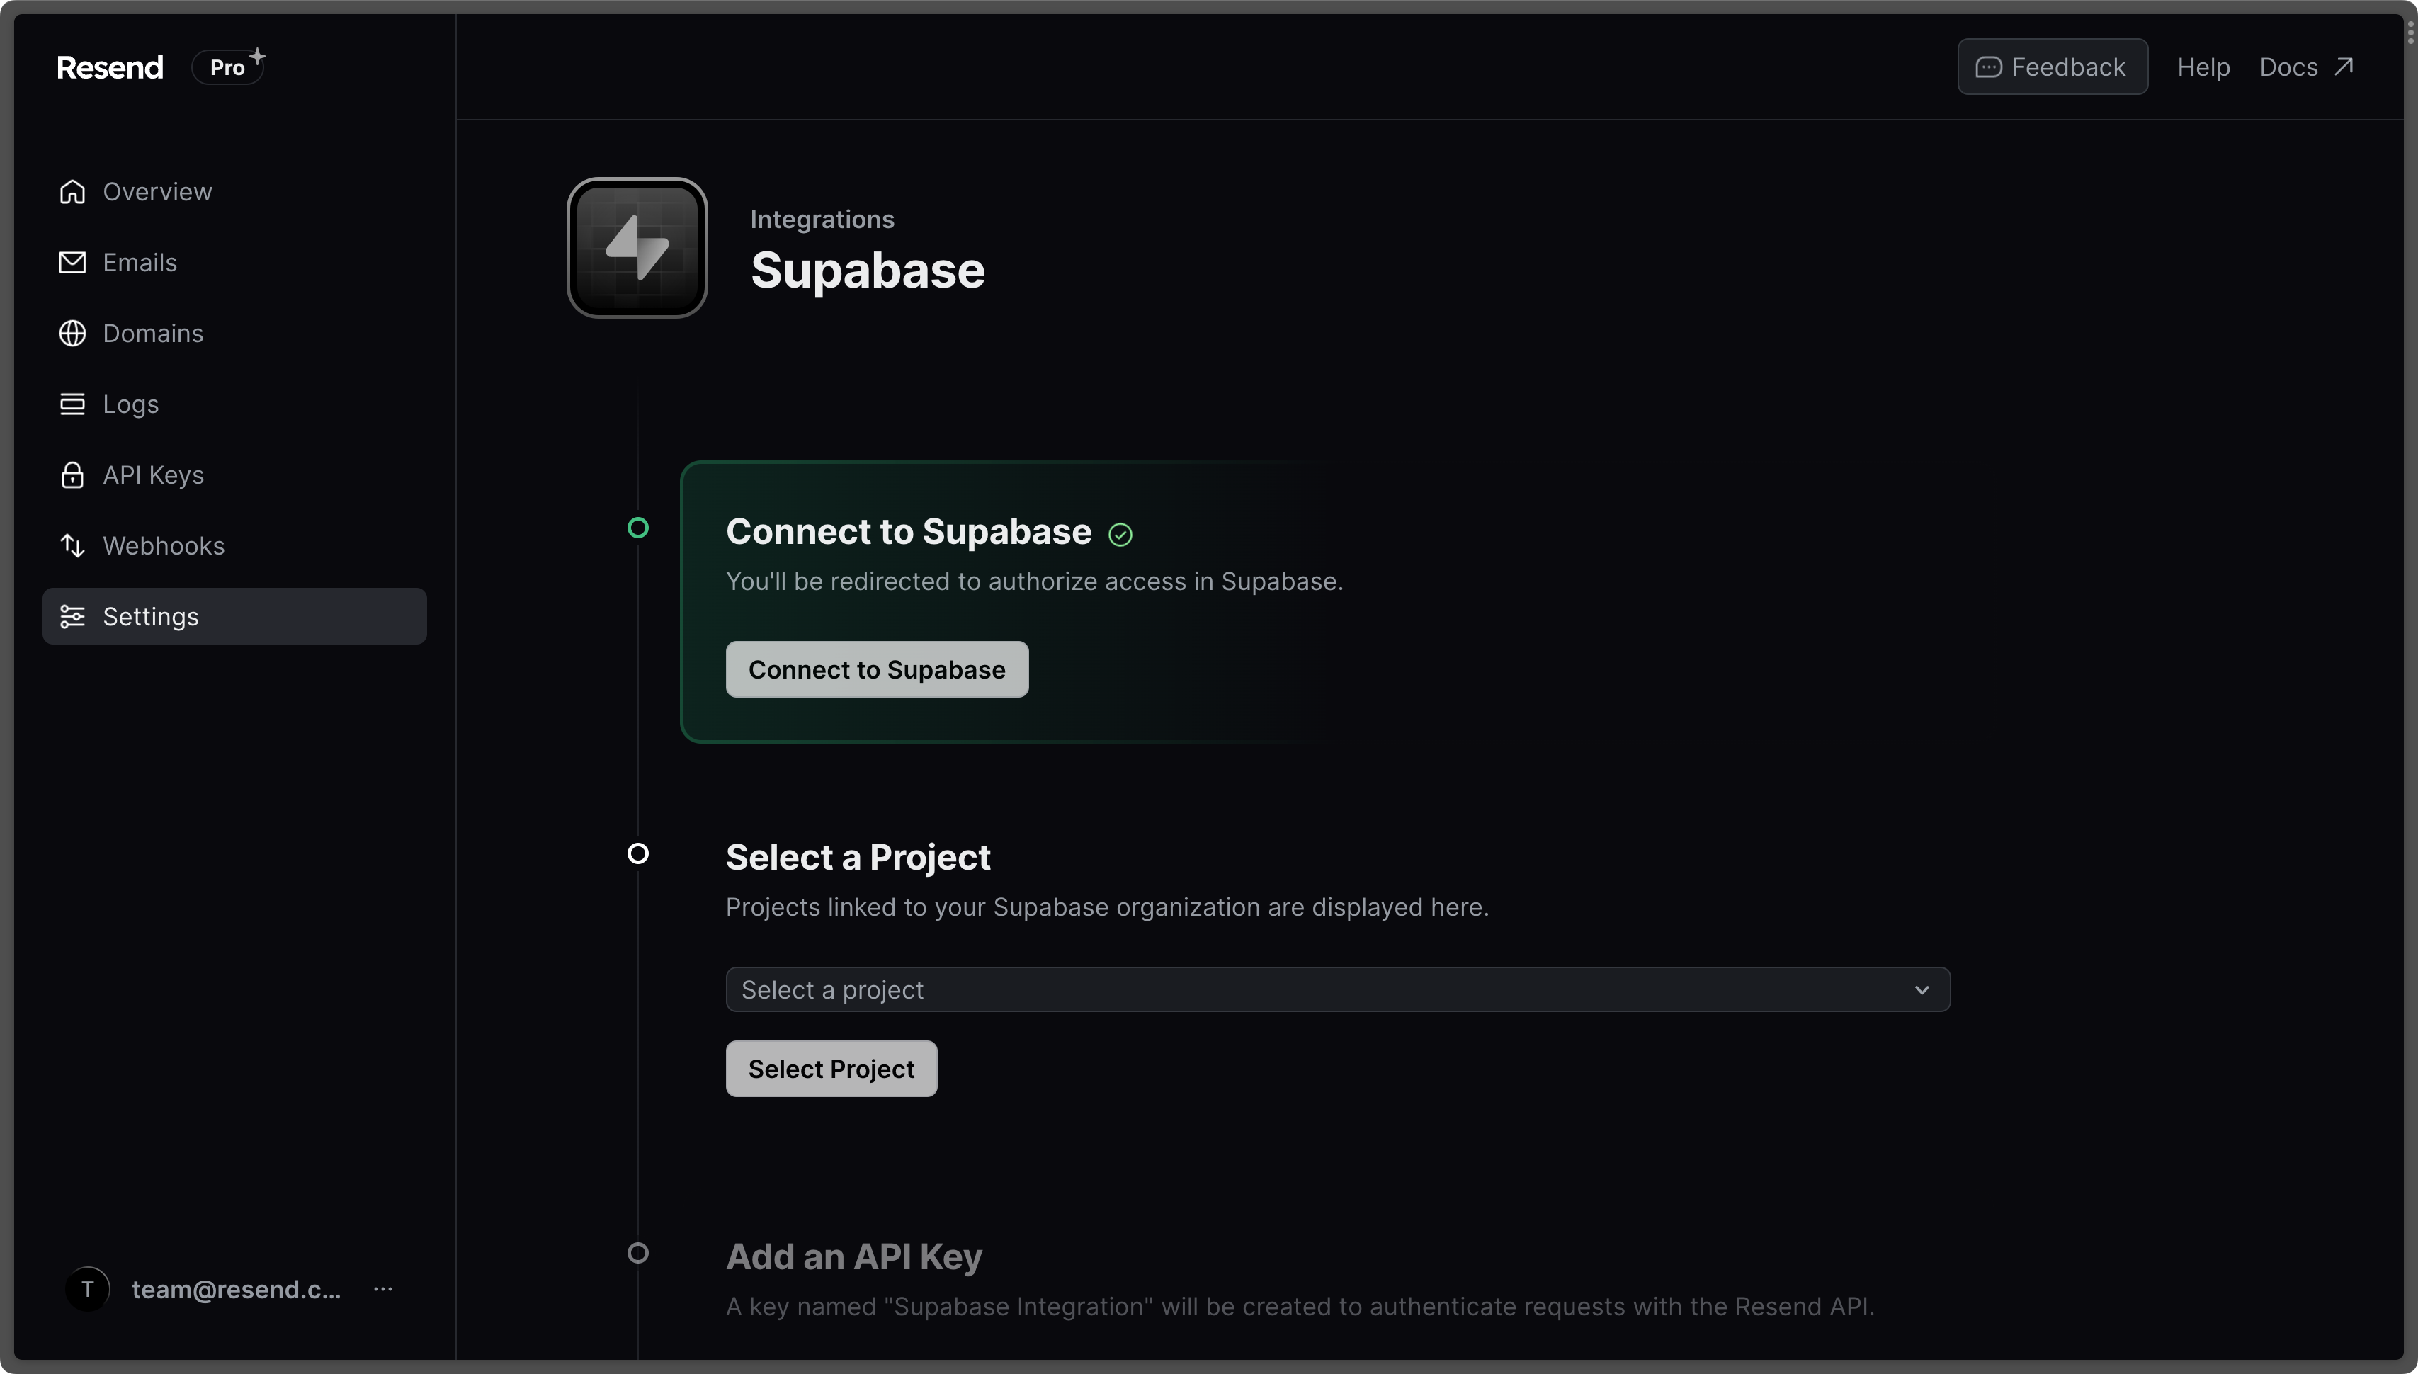Click the green Connect to Supabase checkmark
This screenshot has width=2418, height=1374.
pyautogui.click(x=1121, y=532)
